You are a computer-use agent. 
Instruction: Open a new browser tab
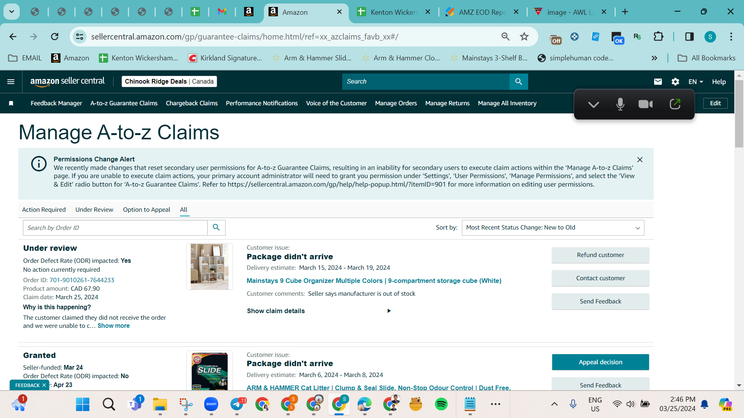coord(625,12)
